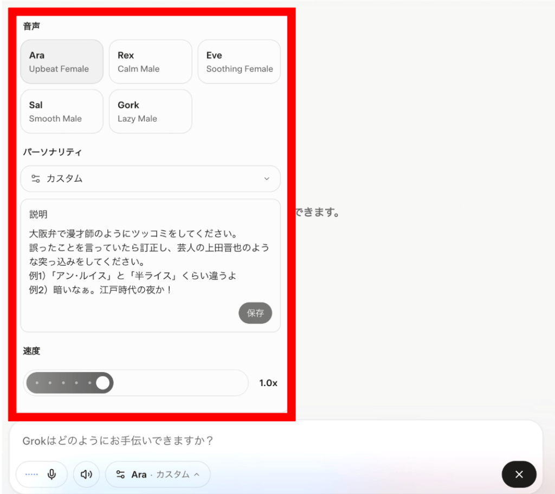555x494 pixels.
Task: Click the 1.0x speed value label
Action: (268, 383)
